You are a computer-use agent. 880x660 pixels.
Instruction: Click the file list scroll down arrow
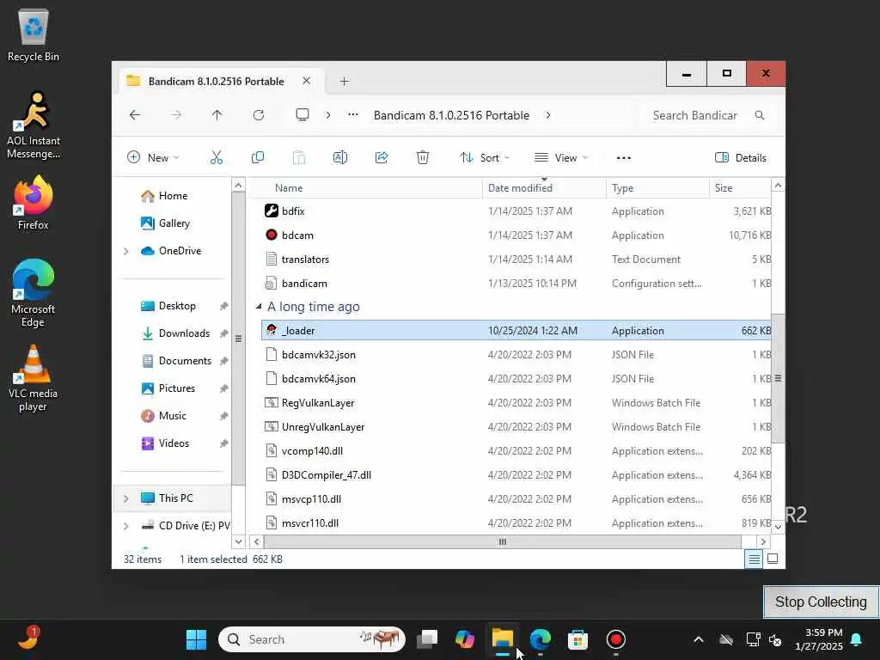(x=778, y=527)
